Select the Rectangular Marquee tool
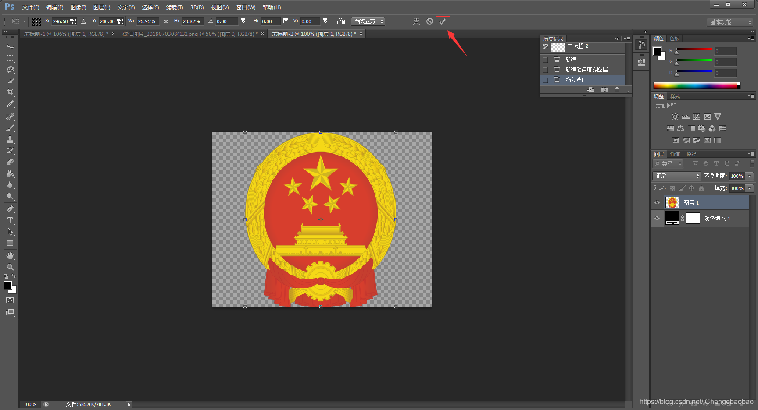The width and height of the screenshot is (758, 410). pyautogui.click(x=10, y=58)
